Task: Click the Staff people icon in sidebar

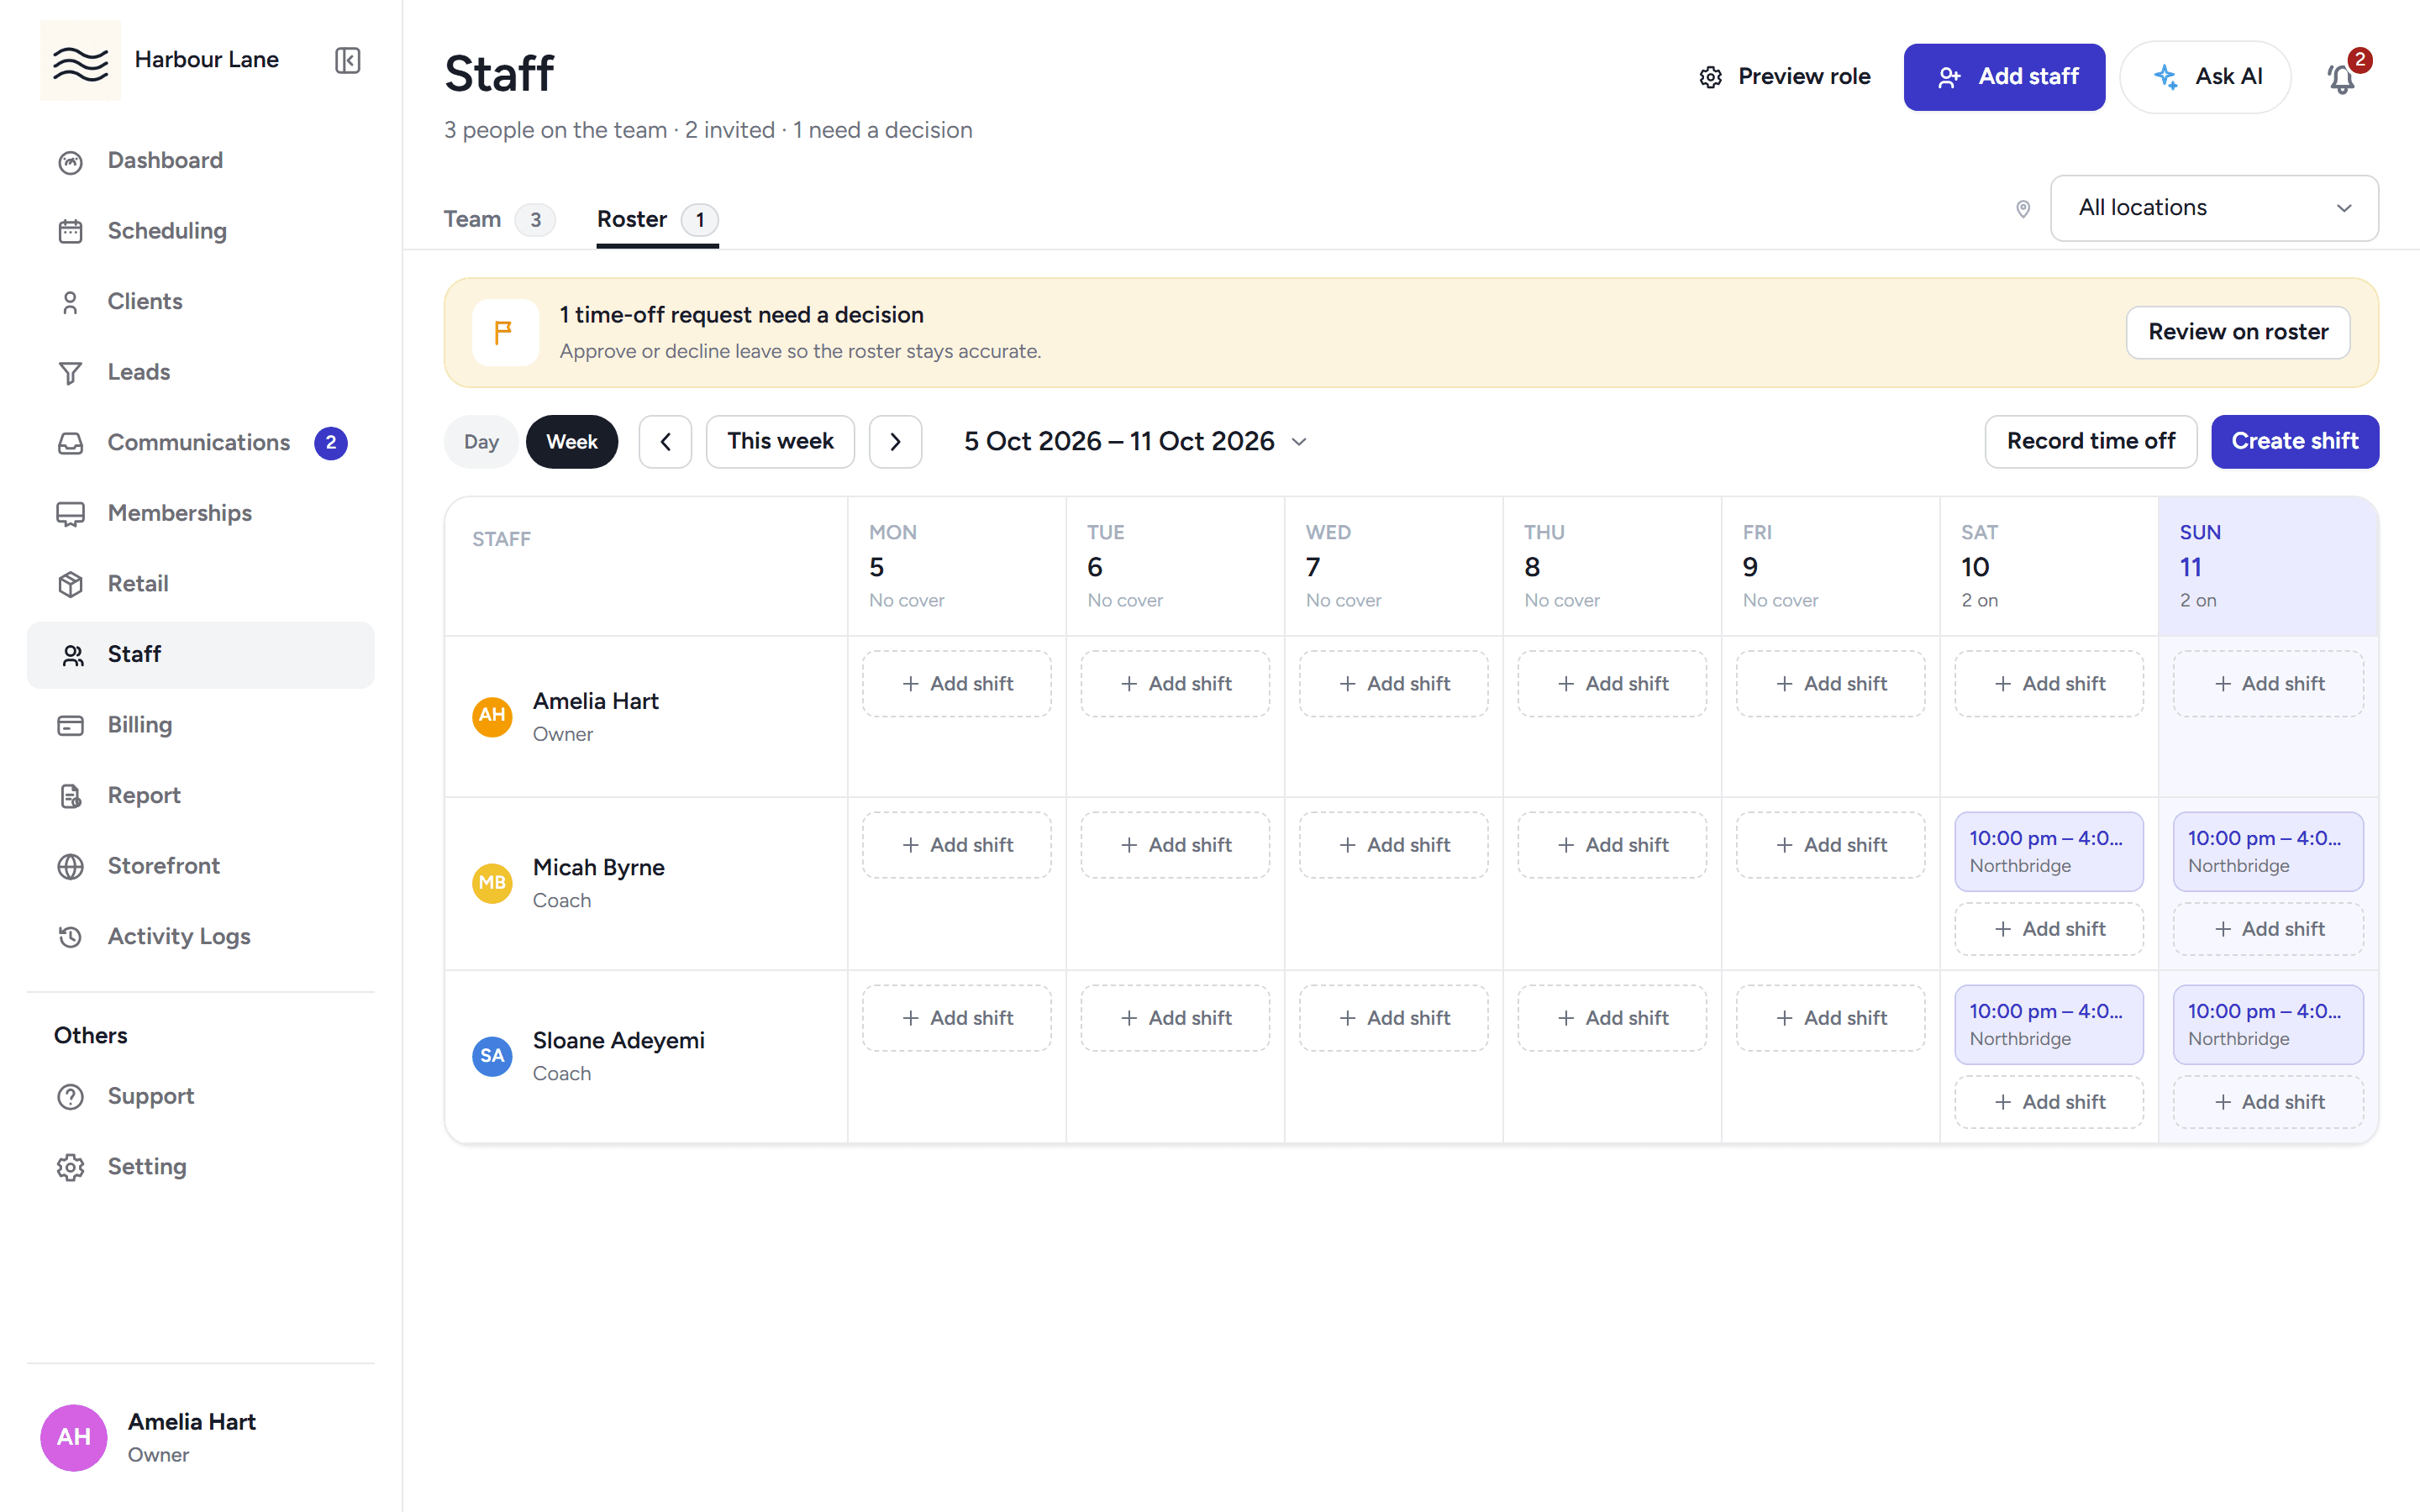Action: coord(72,655)
